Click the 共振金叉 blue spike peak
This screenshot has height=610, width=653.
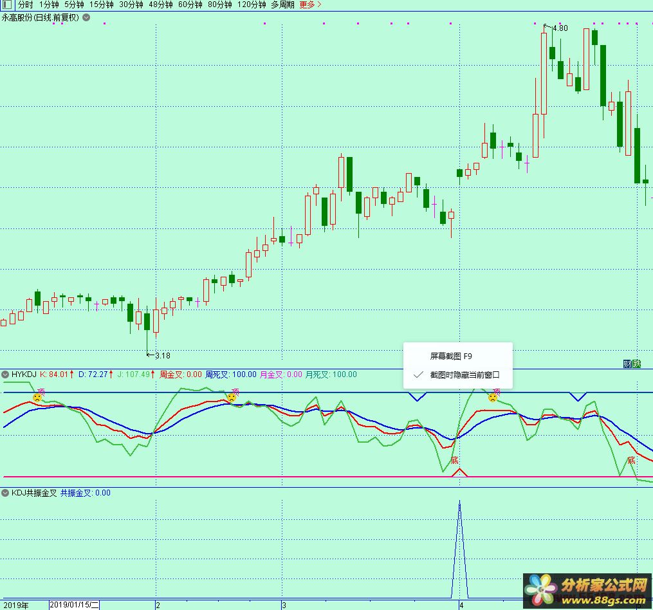(459, 502)
